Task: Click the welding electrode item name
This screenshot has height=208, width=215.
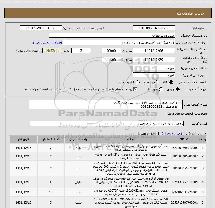Action: point(131,202)
